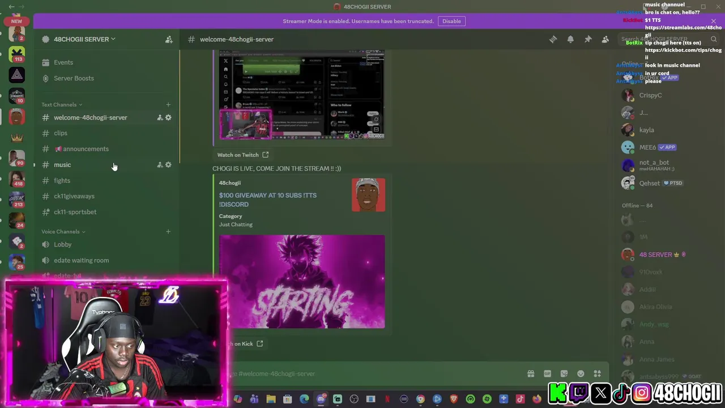The width and height of the screenshot is (725, 408).
Task: Open Qehset member profile
Action: [x=669, y=183]
